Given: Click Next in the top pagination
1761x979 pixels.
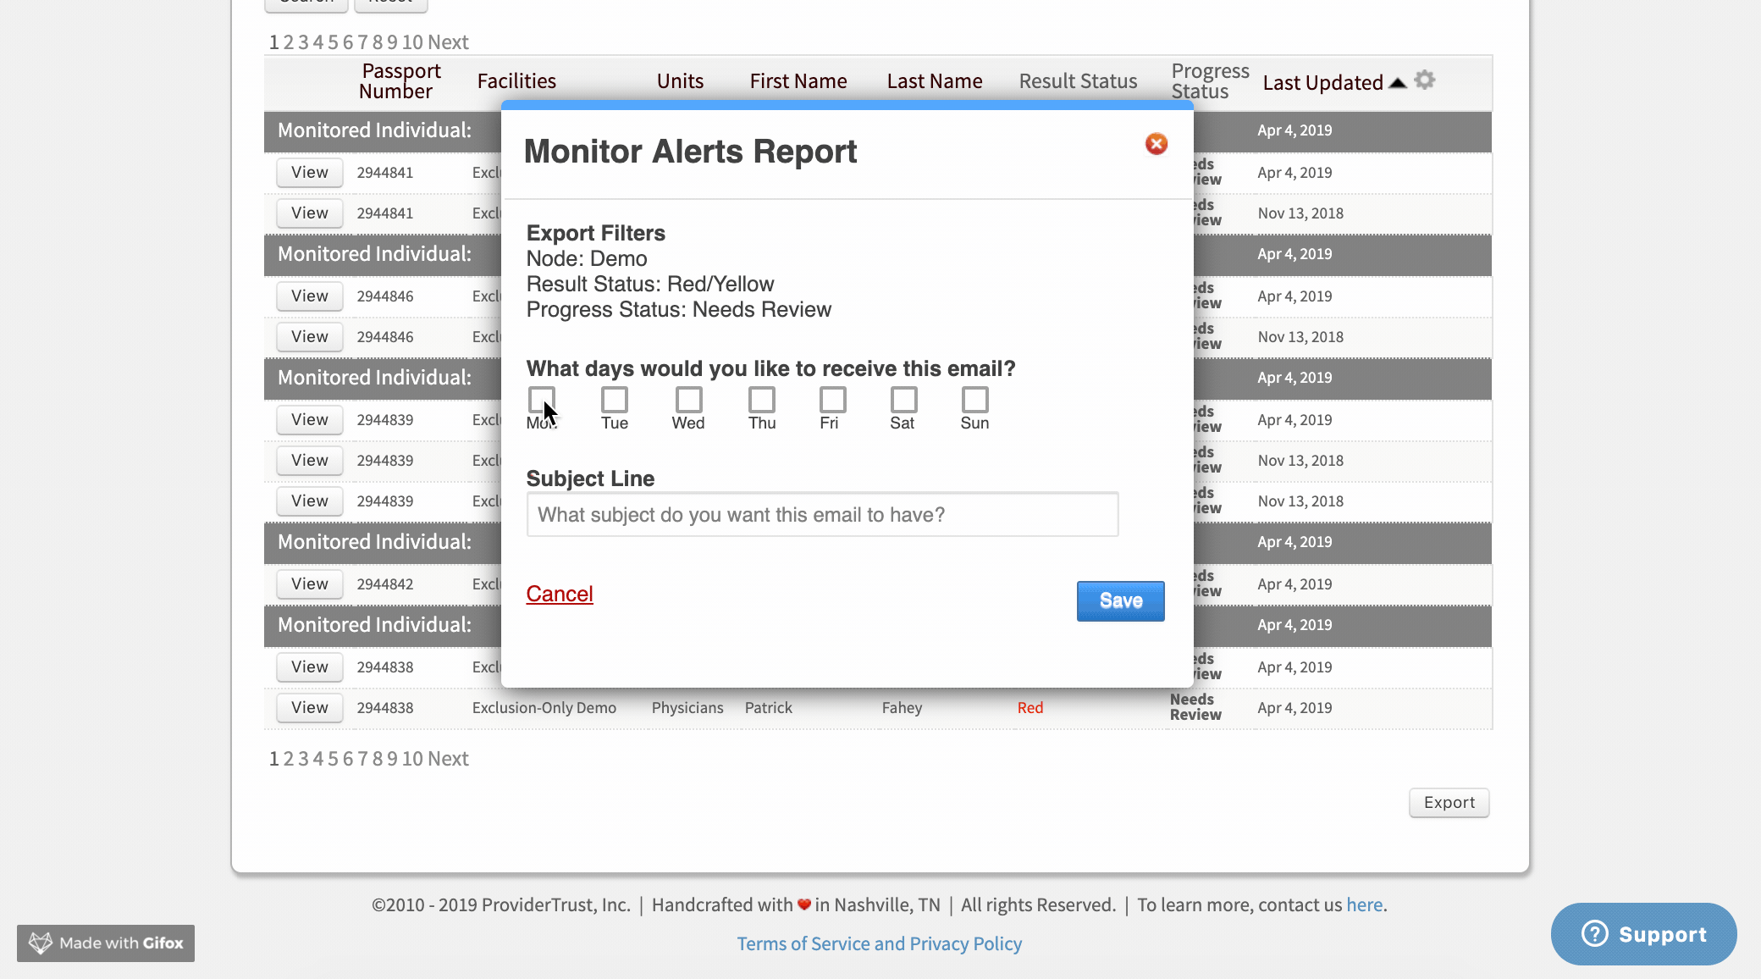Looking at the screenshot, I should point(448,41).
